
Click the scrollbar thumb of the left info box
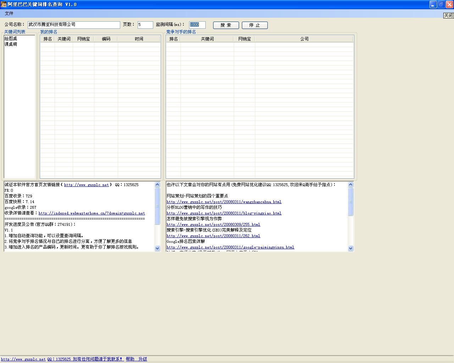coord(157,206)
